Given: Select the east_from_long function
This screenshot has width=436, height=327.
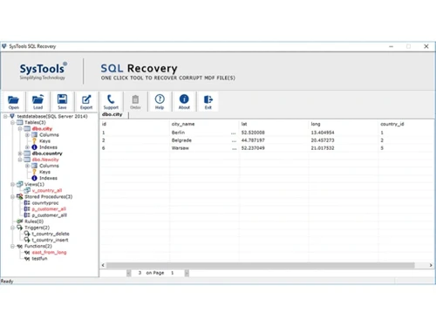Looking at the screenshot, I should 49,252.
